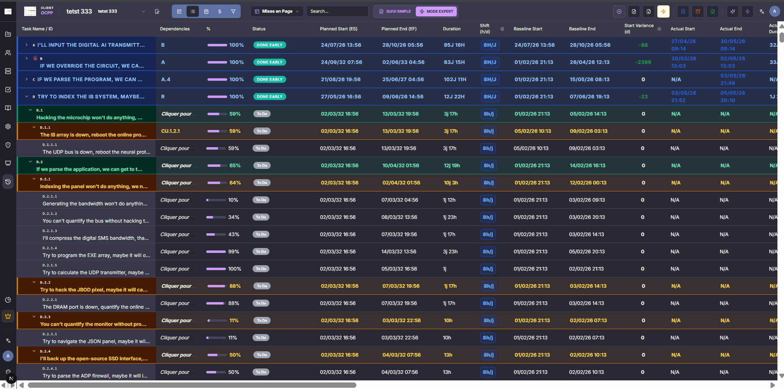Open the checklist icon in sidebar
The width and height of the screenshot is (784, 389).
[x=8, y=90]
